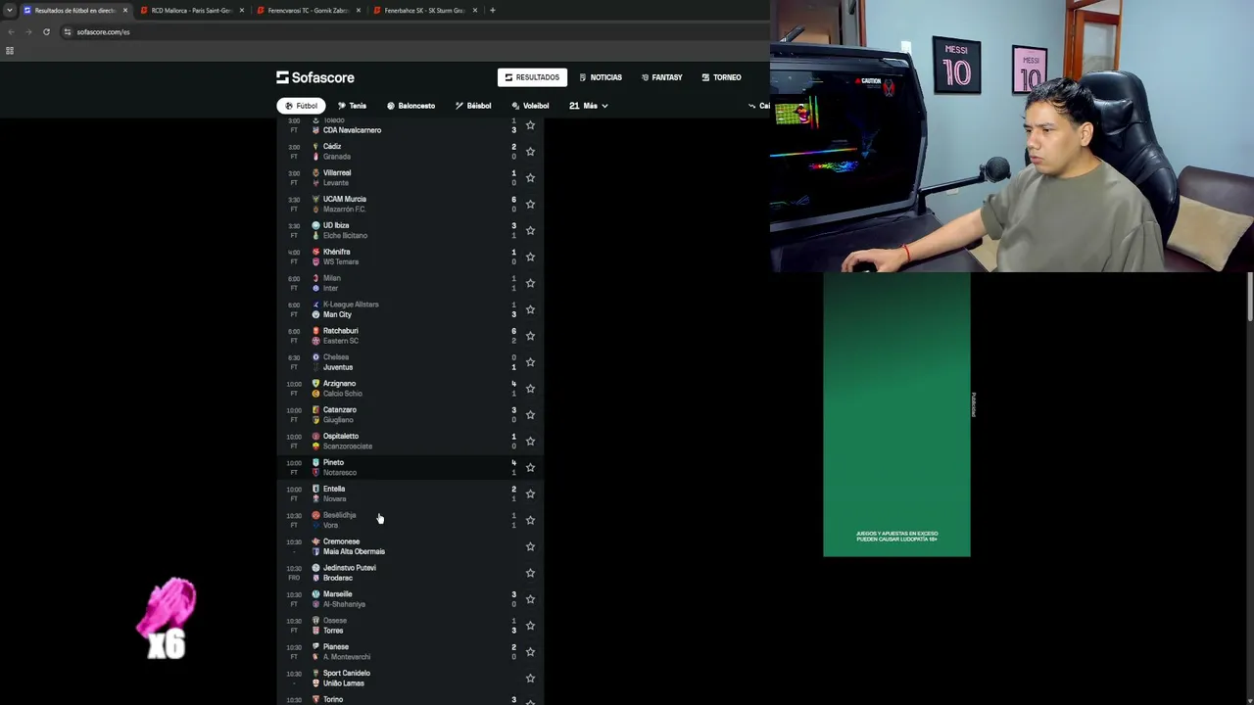Favorite the Chelsea vs Juventus match

530,363
